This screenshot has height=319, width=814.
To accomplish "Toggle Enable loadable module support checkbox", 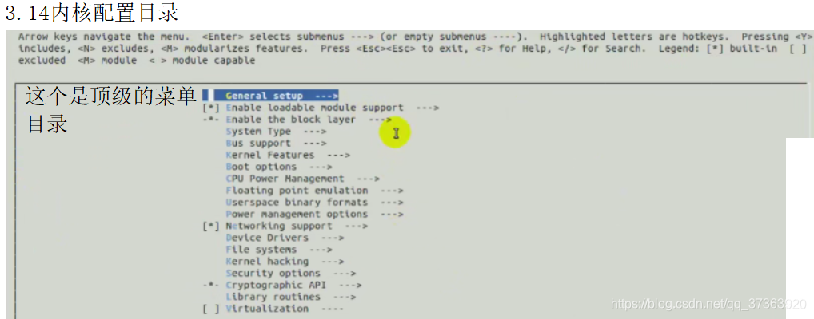I will coord(211,108).
